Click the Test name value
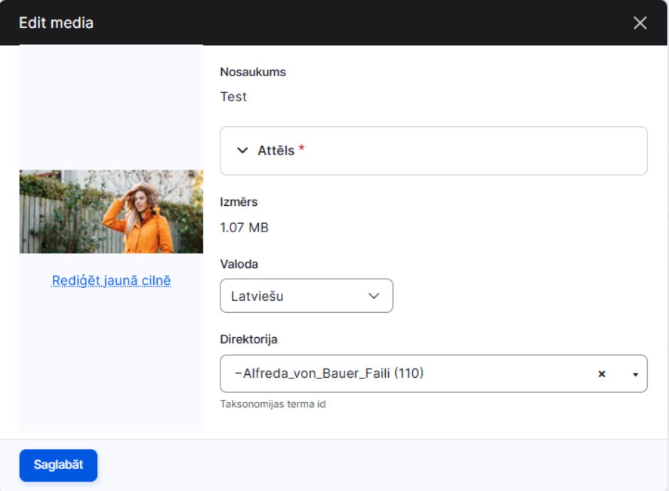 233,97
